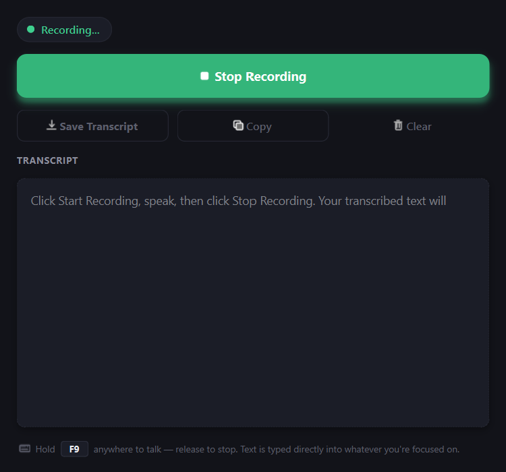
Task: Clear the transcript with Clear button
Action: 414,126
